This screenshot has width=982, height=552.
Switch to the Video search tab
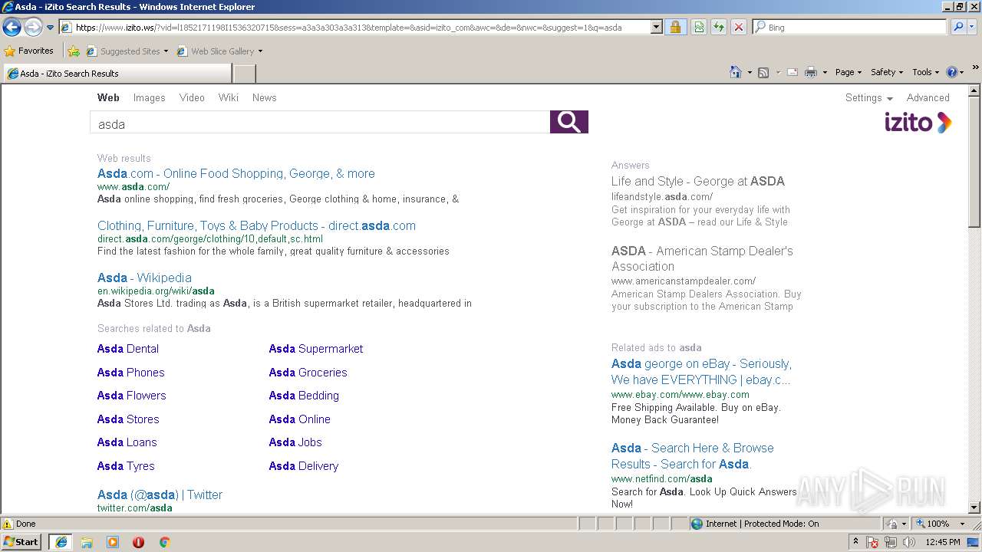tap(192, 98)
